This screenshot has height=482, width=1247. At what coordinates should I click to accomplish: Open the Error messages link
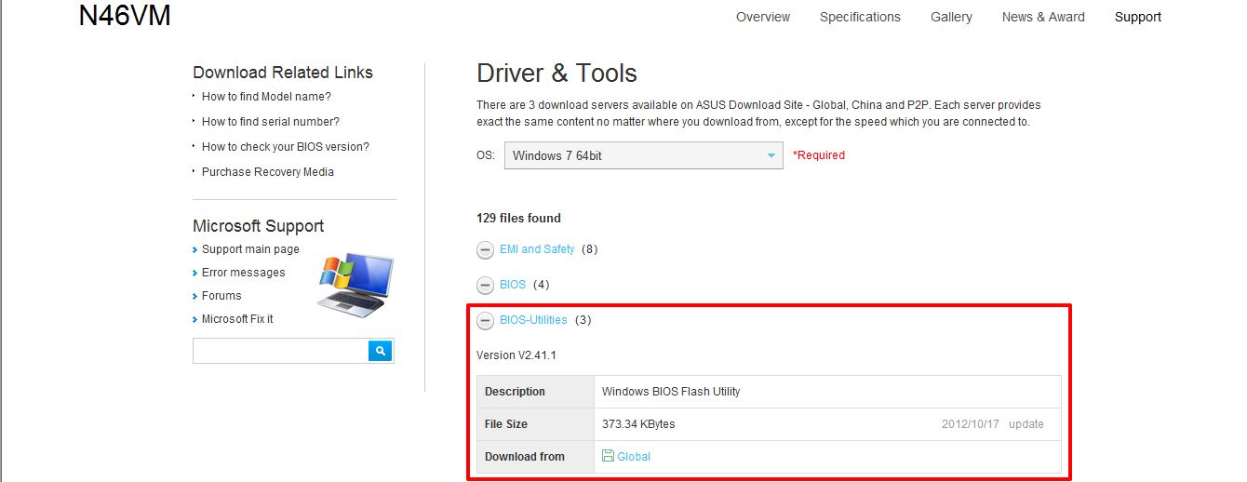click(x=244, y=273)
